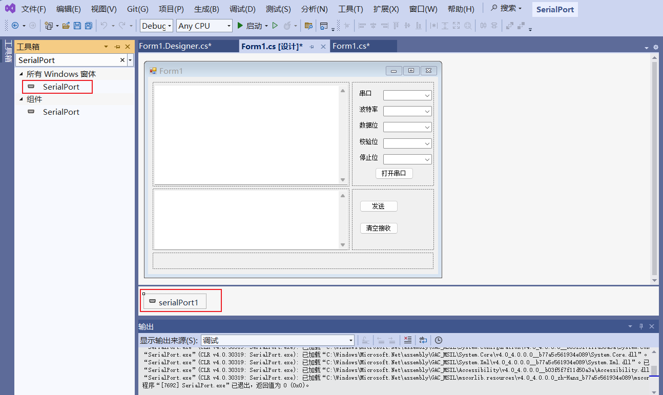Click the clear all output icon
This screenshot has width=663, height=395.
408,340
